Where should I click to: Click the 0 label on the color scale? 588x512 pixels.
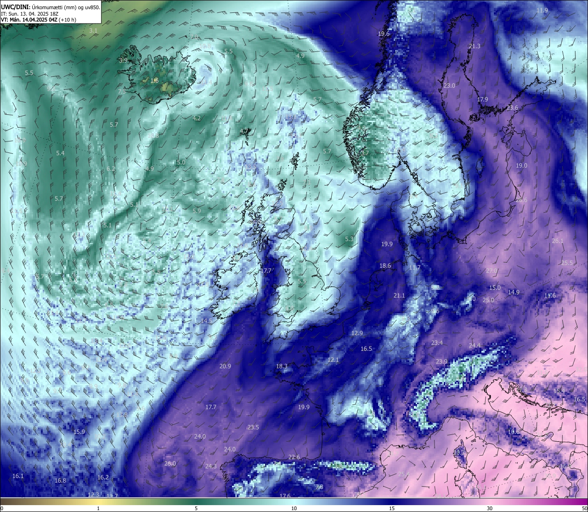2,508
